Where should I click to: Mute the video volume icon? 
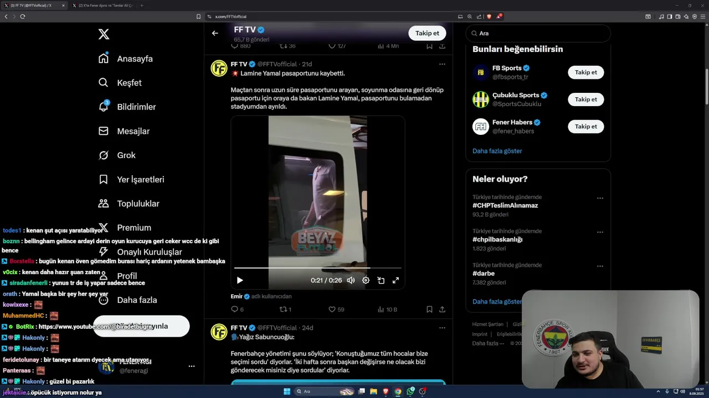click(351, 280)
